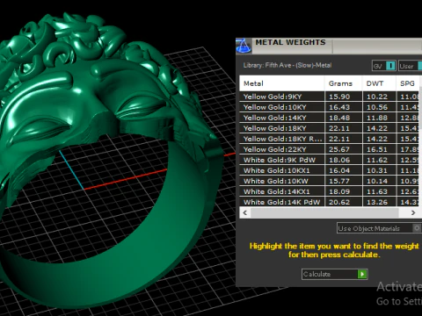
Task: Toggle the GV switch
Action: click(384, 66)
